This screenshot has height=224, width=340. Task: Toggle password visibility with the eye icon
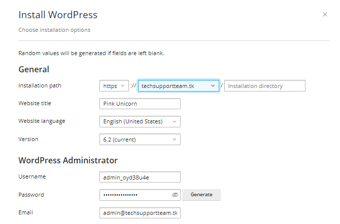[175, 195]
